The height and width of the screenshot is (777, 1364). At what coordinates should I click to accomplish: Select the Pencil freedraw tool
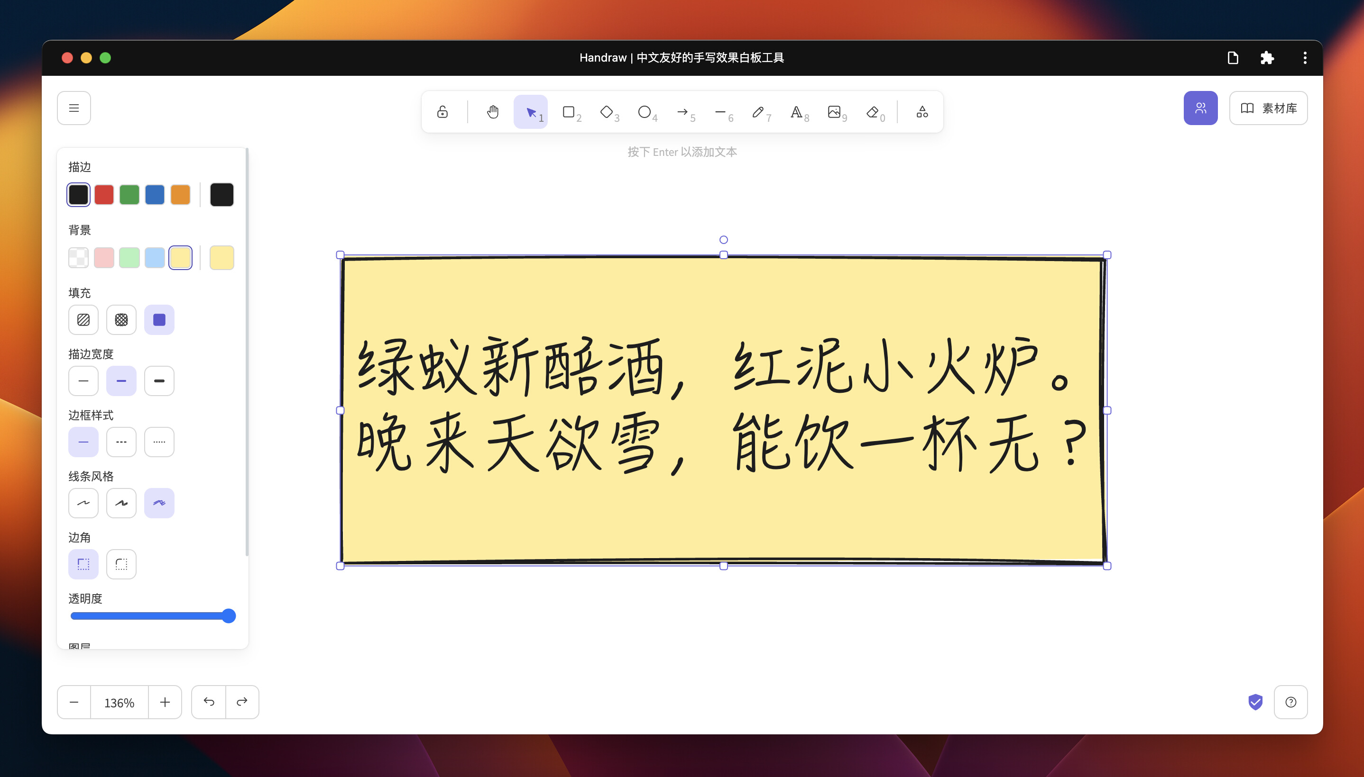[x=759, y=111]
